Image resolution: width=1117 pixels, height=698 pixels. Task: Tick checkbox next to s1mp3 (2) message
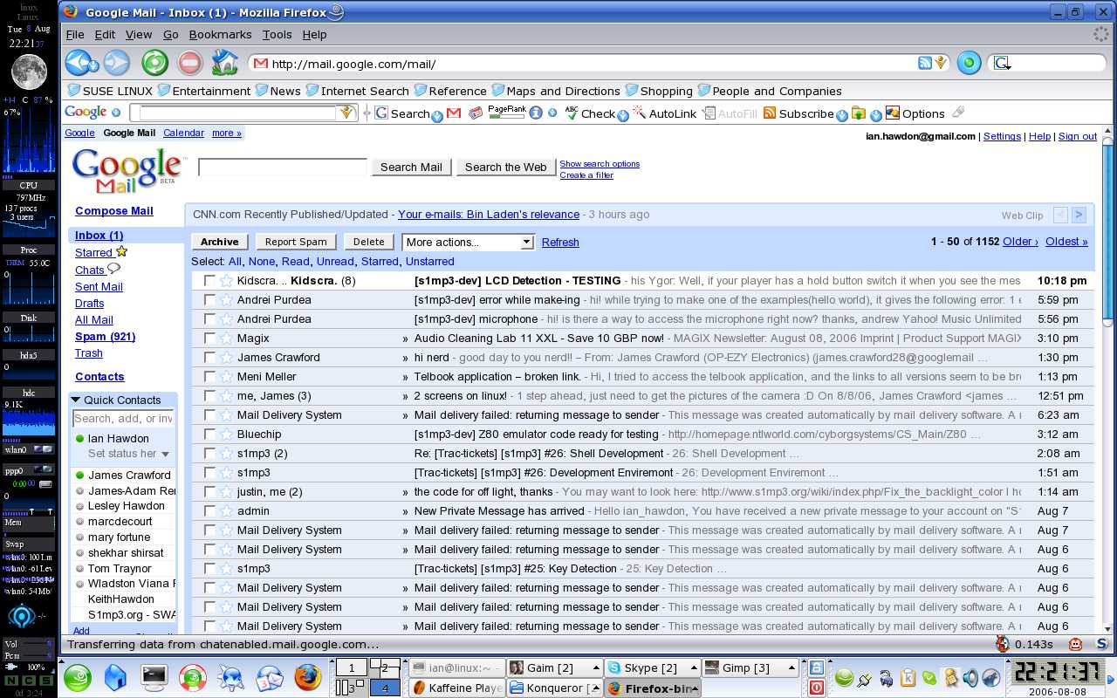(x=209, y=454)
